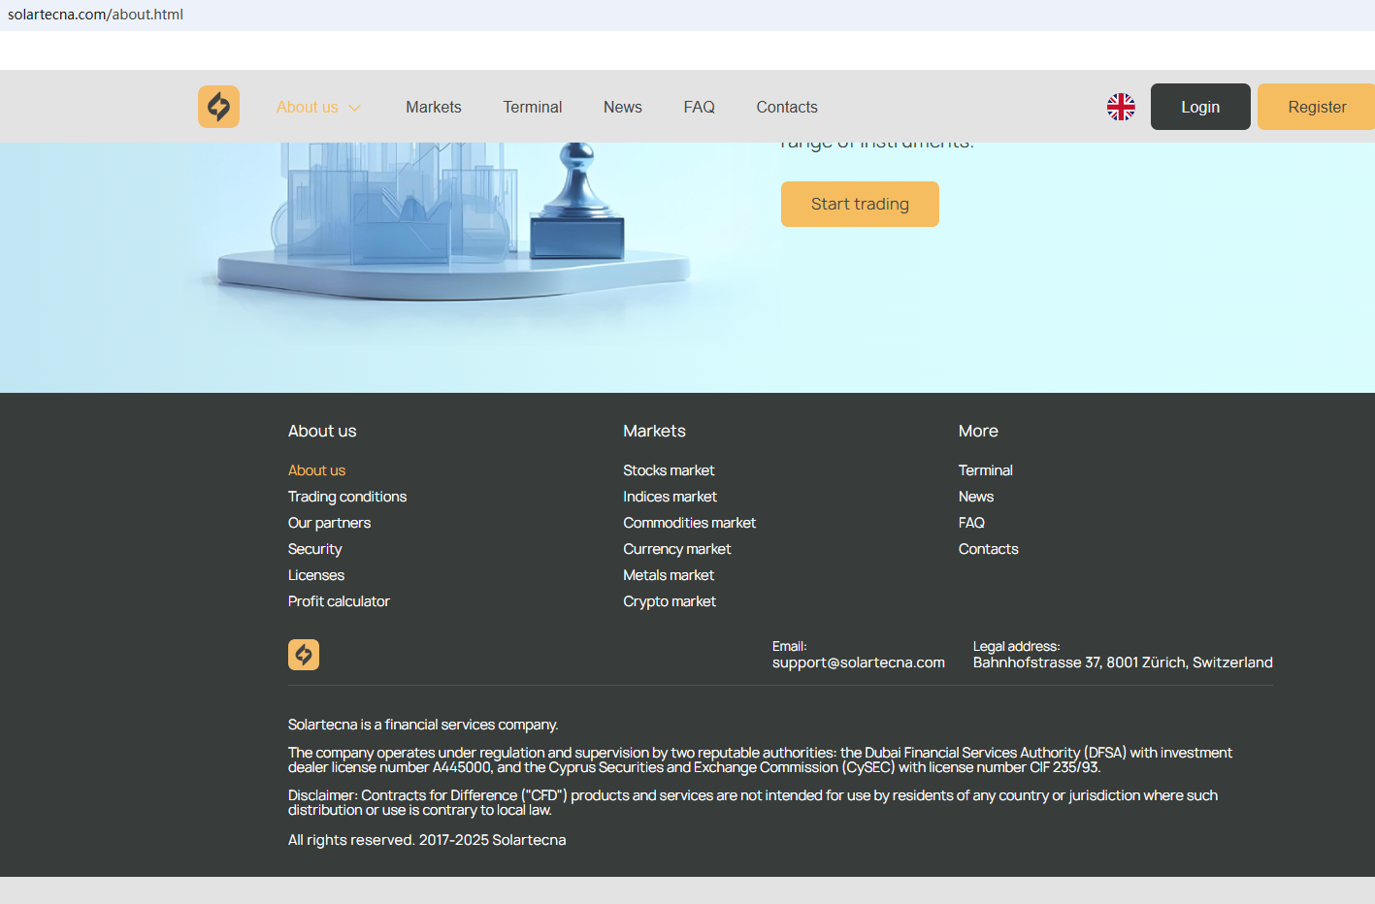Screen dimensions: 1375x904
Task: Click the Solartecna logo in the footer
Action: tap(304, 655)
